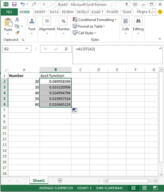
Task: Click the Acot function header cell
Action: 55,76
